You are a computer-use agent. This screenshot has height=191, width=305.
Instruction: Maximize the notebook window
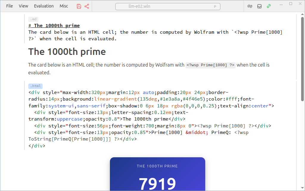291,4
